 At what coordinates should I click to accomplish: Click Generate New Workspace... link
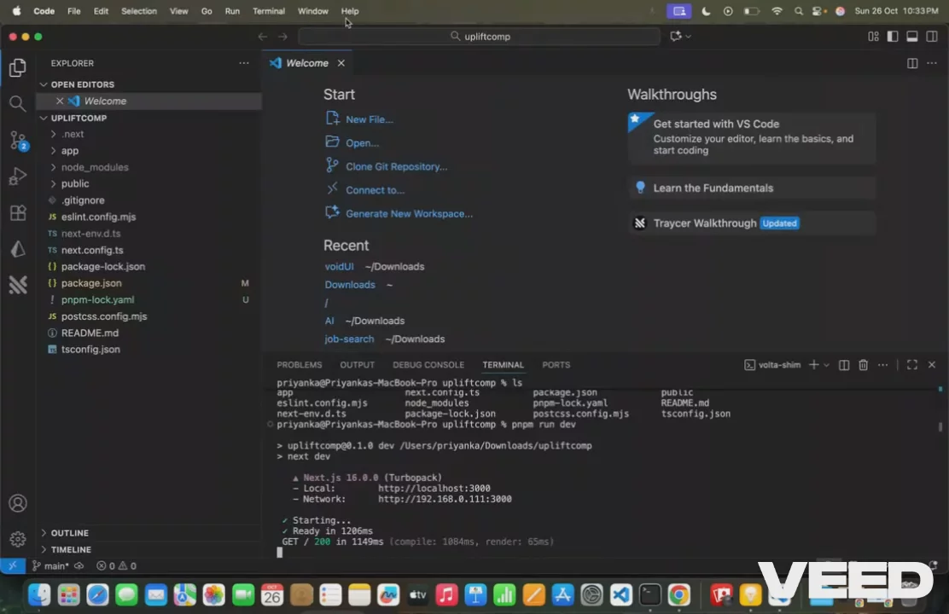[409, 214]
